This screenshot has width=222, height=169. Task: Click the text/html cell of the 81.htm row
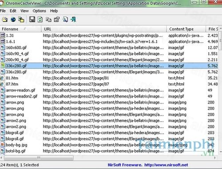176,78
